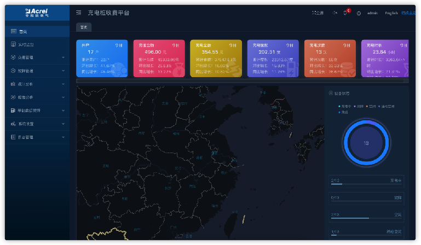
Task: Toggle the sound mute speaker icon
Action: pyautogui.click(x=335, y=13)
